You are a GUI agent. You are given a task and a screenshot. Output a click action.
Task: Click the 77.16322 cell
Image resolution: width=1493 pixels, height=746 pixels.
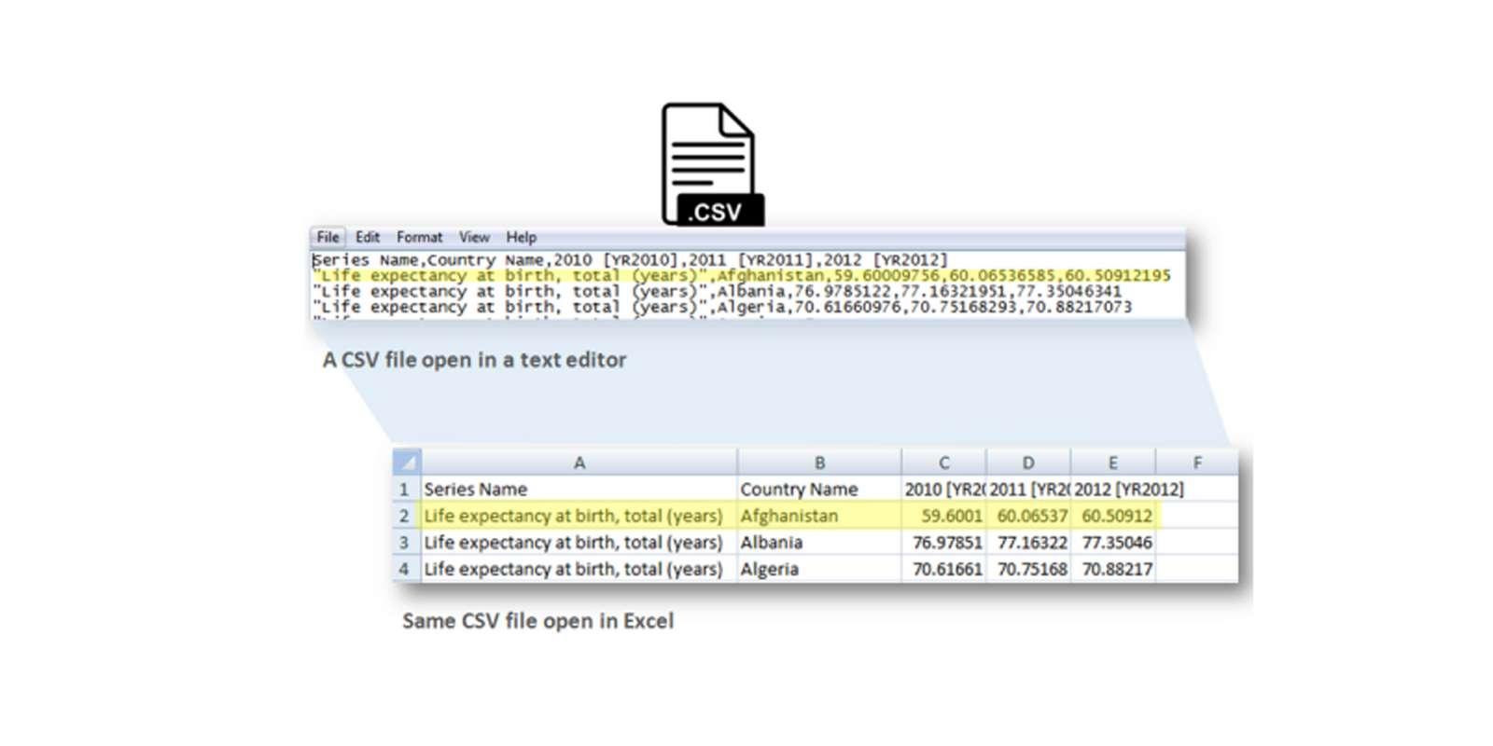point(1028,542)
